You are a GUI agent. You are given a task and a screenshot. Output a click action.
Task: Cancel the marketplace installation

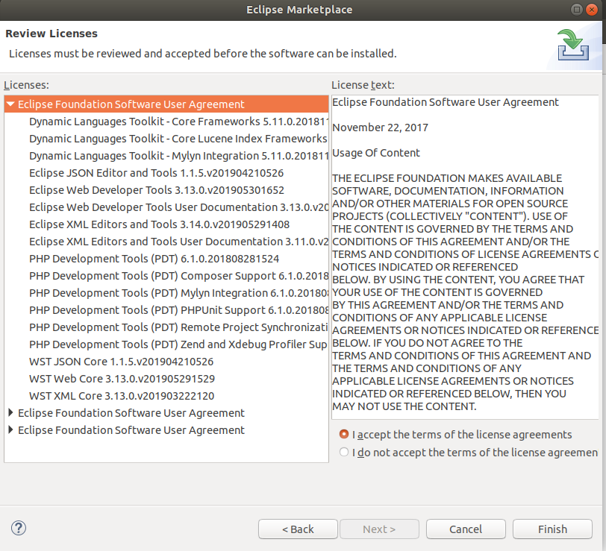coord(466,529)
